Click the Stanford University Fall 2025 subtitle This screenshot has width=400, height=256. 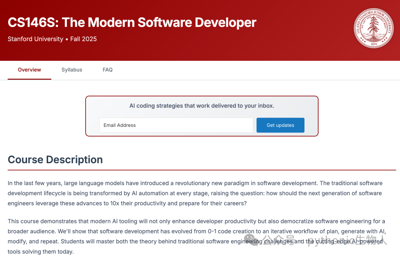tap(52, 39)
